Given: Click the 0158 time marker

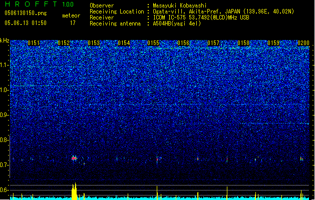Looking at the screenshot, I should [x=243, y=43].
